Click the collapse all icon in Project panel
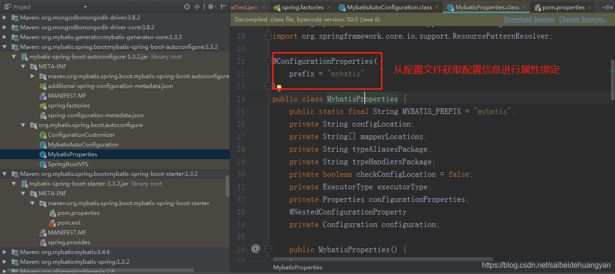The width and height of the screenshot is (615, 274). click(197, 7)
